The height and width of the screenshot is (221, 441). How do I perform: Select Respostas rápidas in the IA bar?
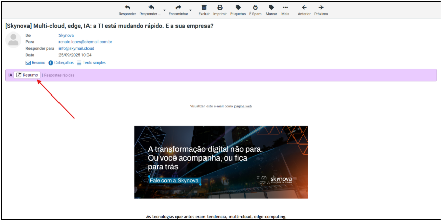(59, 75)
